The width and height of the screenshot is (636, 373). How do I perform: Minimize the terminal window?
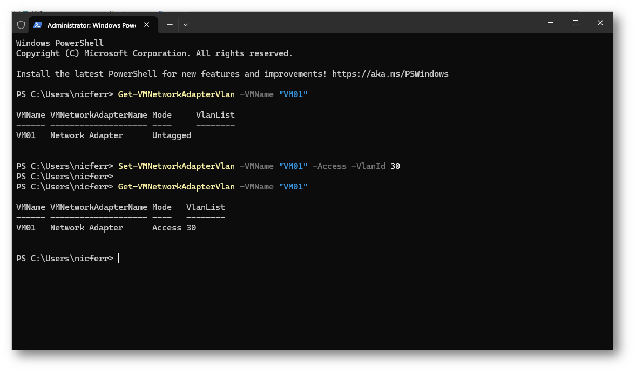pos(551,23)
